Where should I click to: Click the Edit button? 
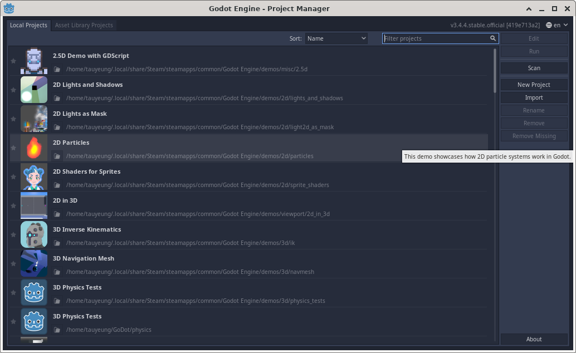click(534, 38)
